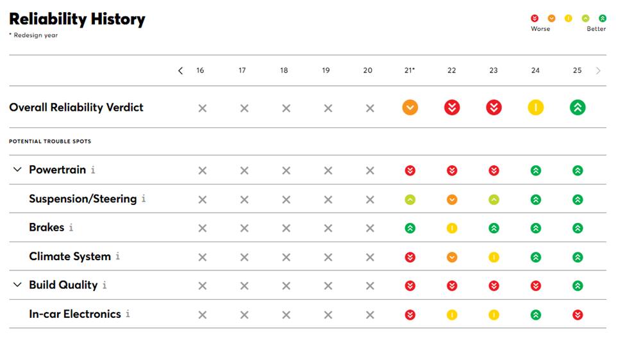
Task: Click the In-car Electronics info icon
Action: [x=128, y=315]
